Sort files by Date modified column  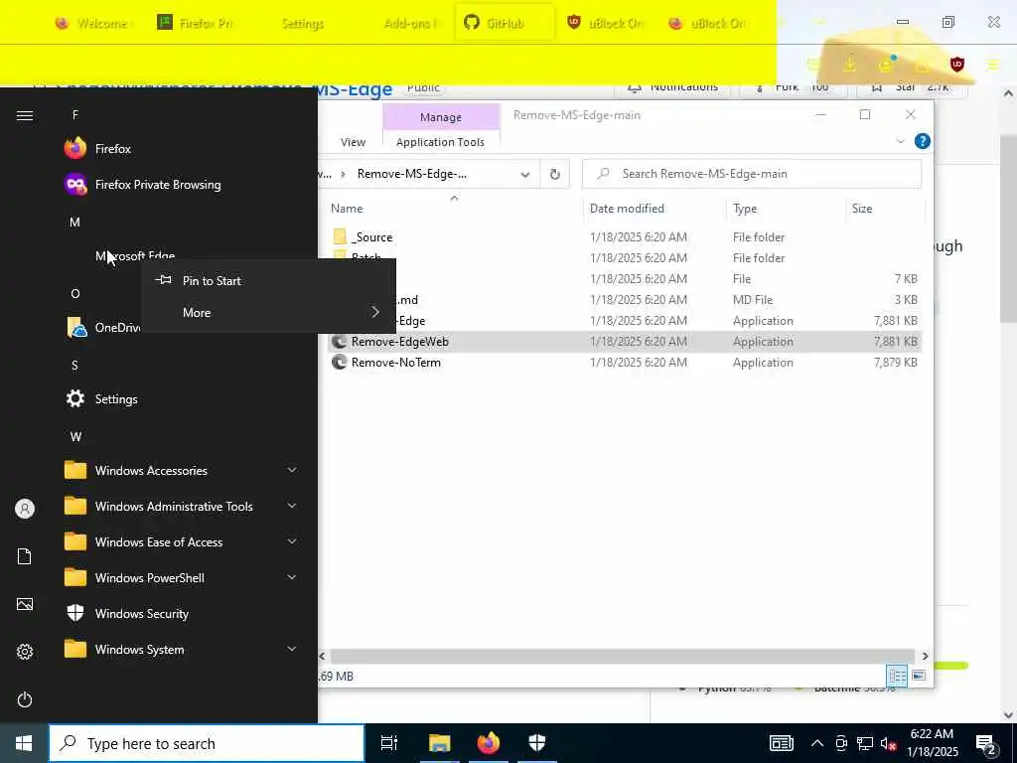click(x=627, y=209)
